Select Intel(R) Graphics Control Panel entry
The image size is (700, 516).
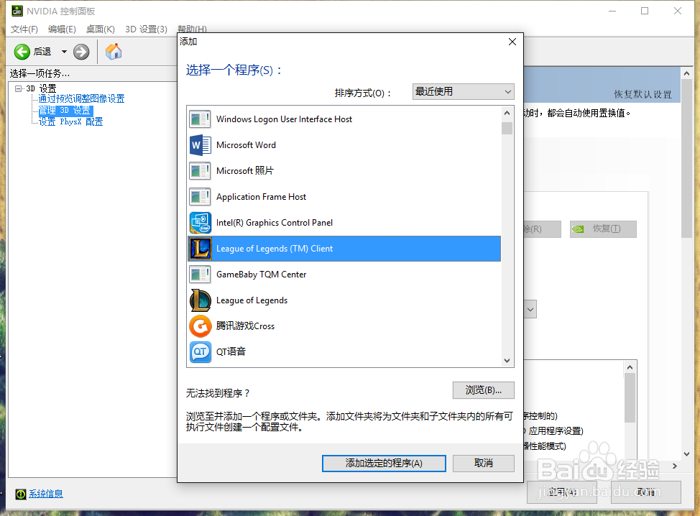(x=344, y=223)
